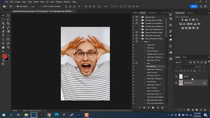Add layer mask icon in Layers panel
Image resolution: width=210 pixels, height=118 pixels.
click(188, 110)
